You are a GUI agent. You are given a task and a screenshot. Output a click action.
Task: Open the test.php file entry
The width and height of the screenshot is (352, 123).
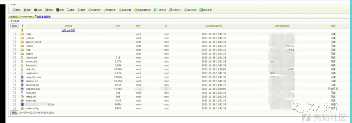coord(30,69)
